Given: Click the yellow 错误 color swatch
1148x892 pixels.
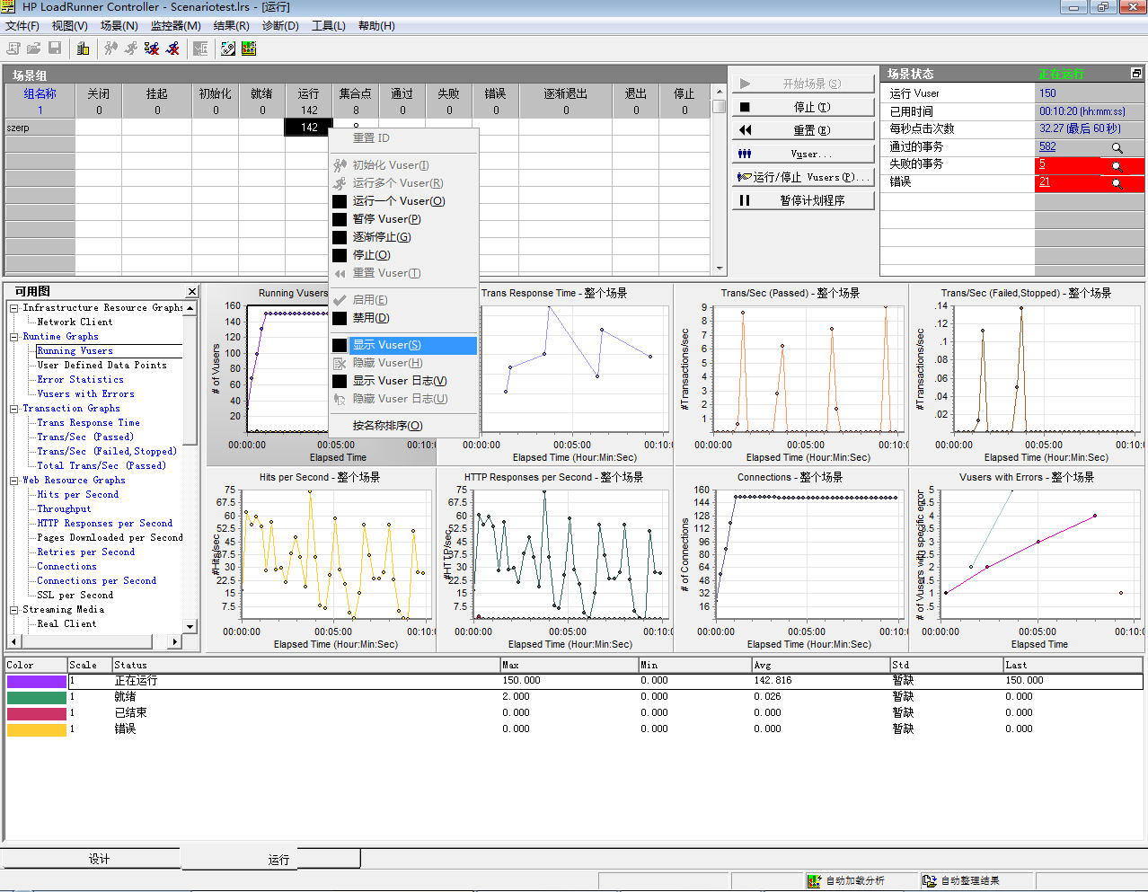Looking at the screenshot, I should [36, 730].
